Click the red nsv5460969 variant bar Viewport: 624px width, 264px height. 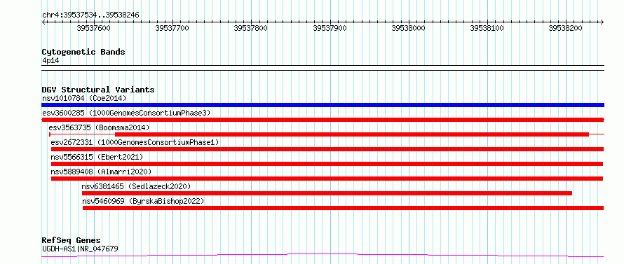[x=343, y=208]
